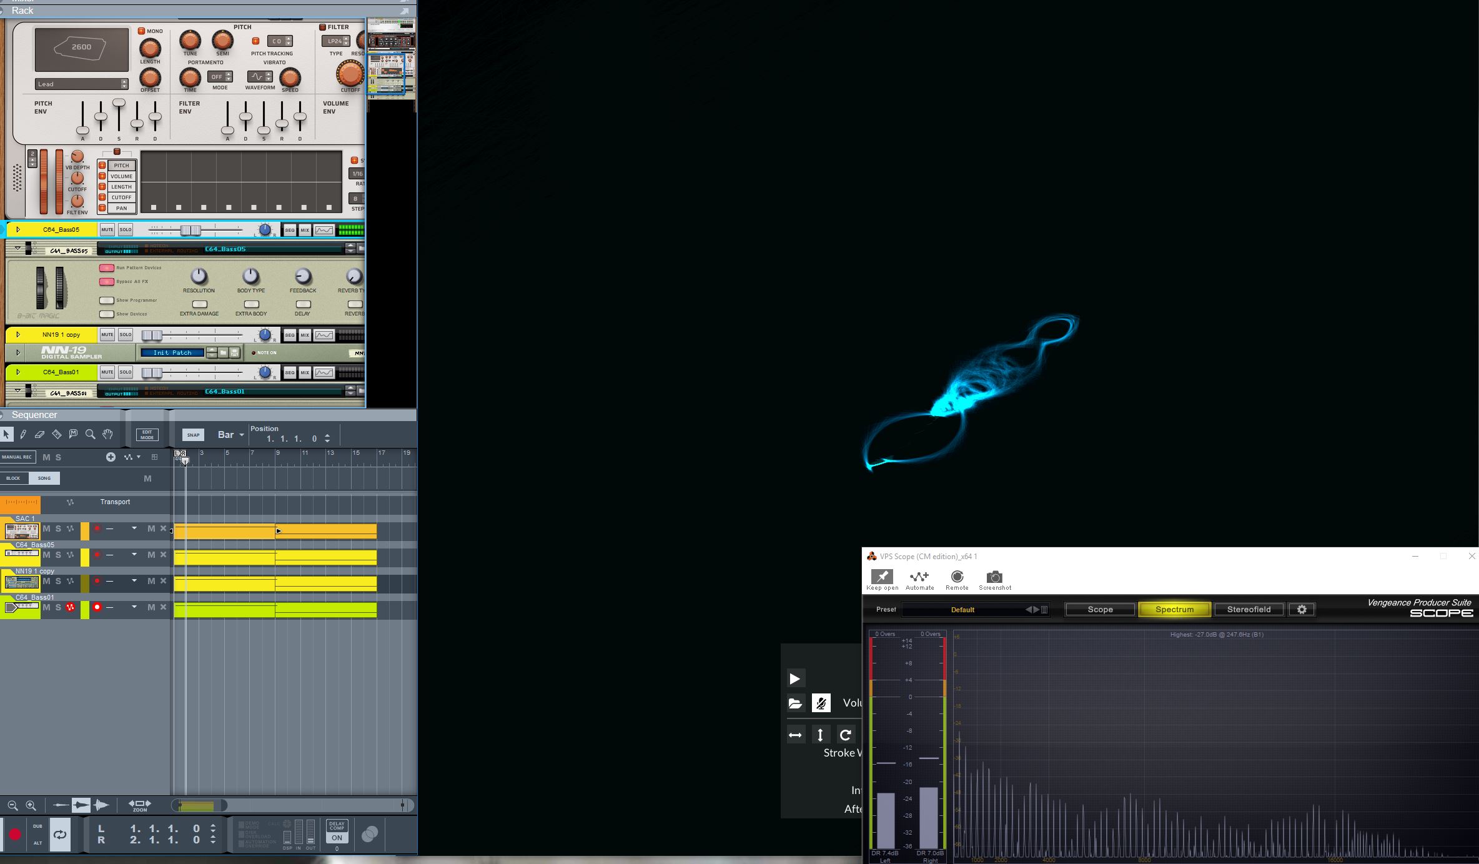Click the horizontal flip arrows icon

pos(795,735)
